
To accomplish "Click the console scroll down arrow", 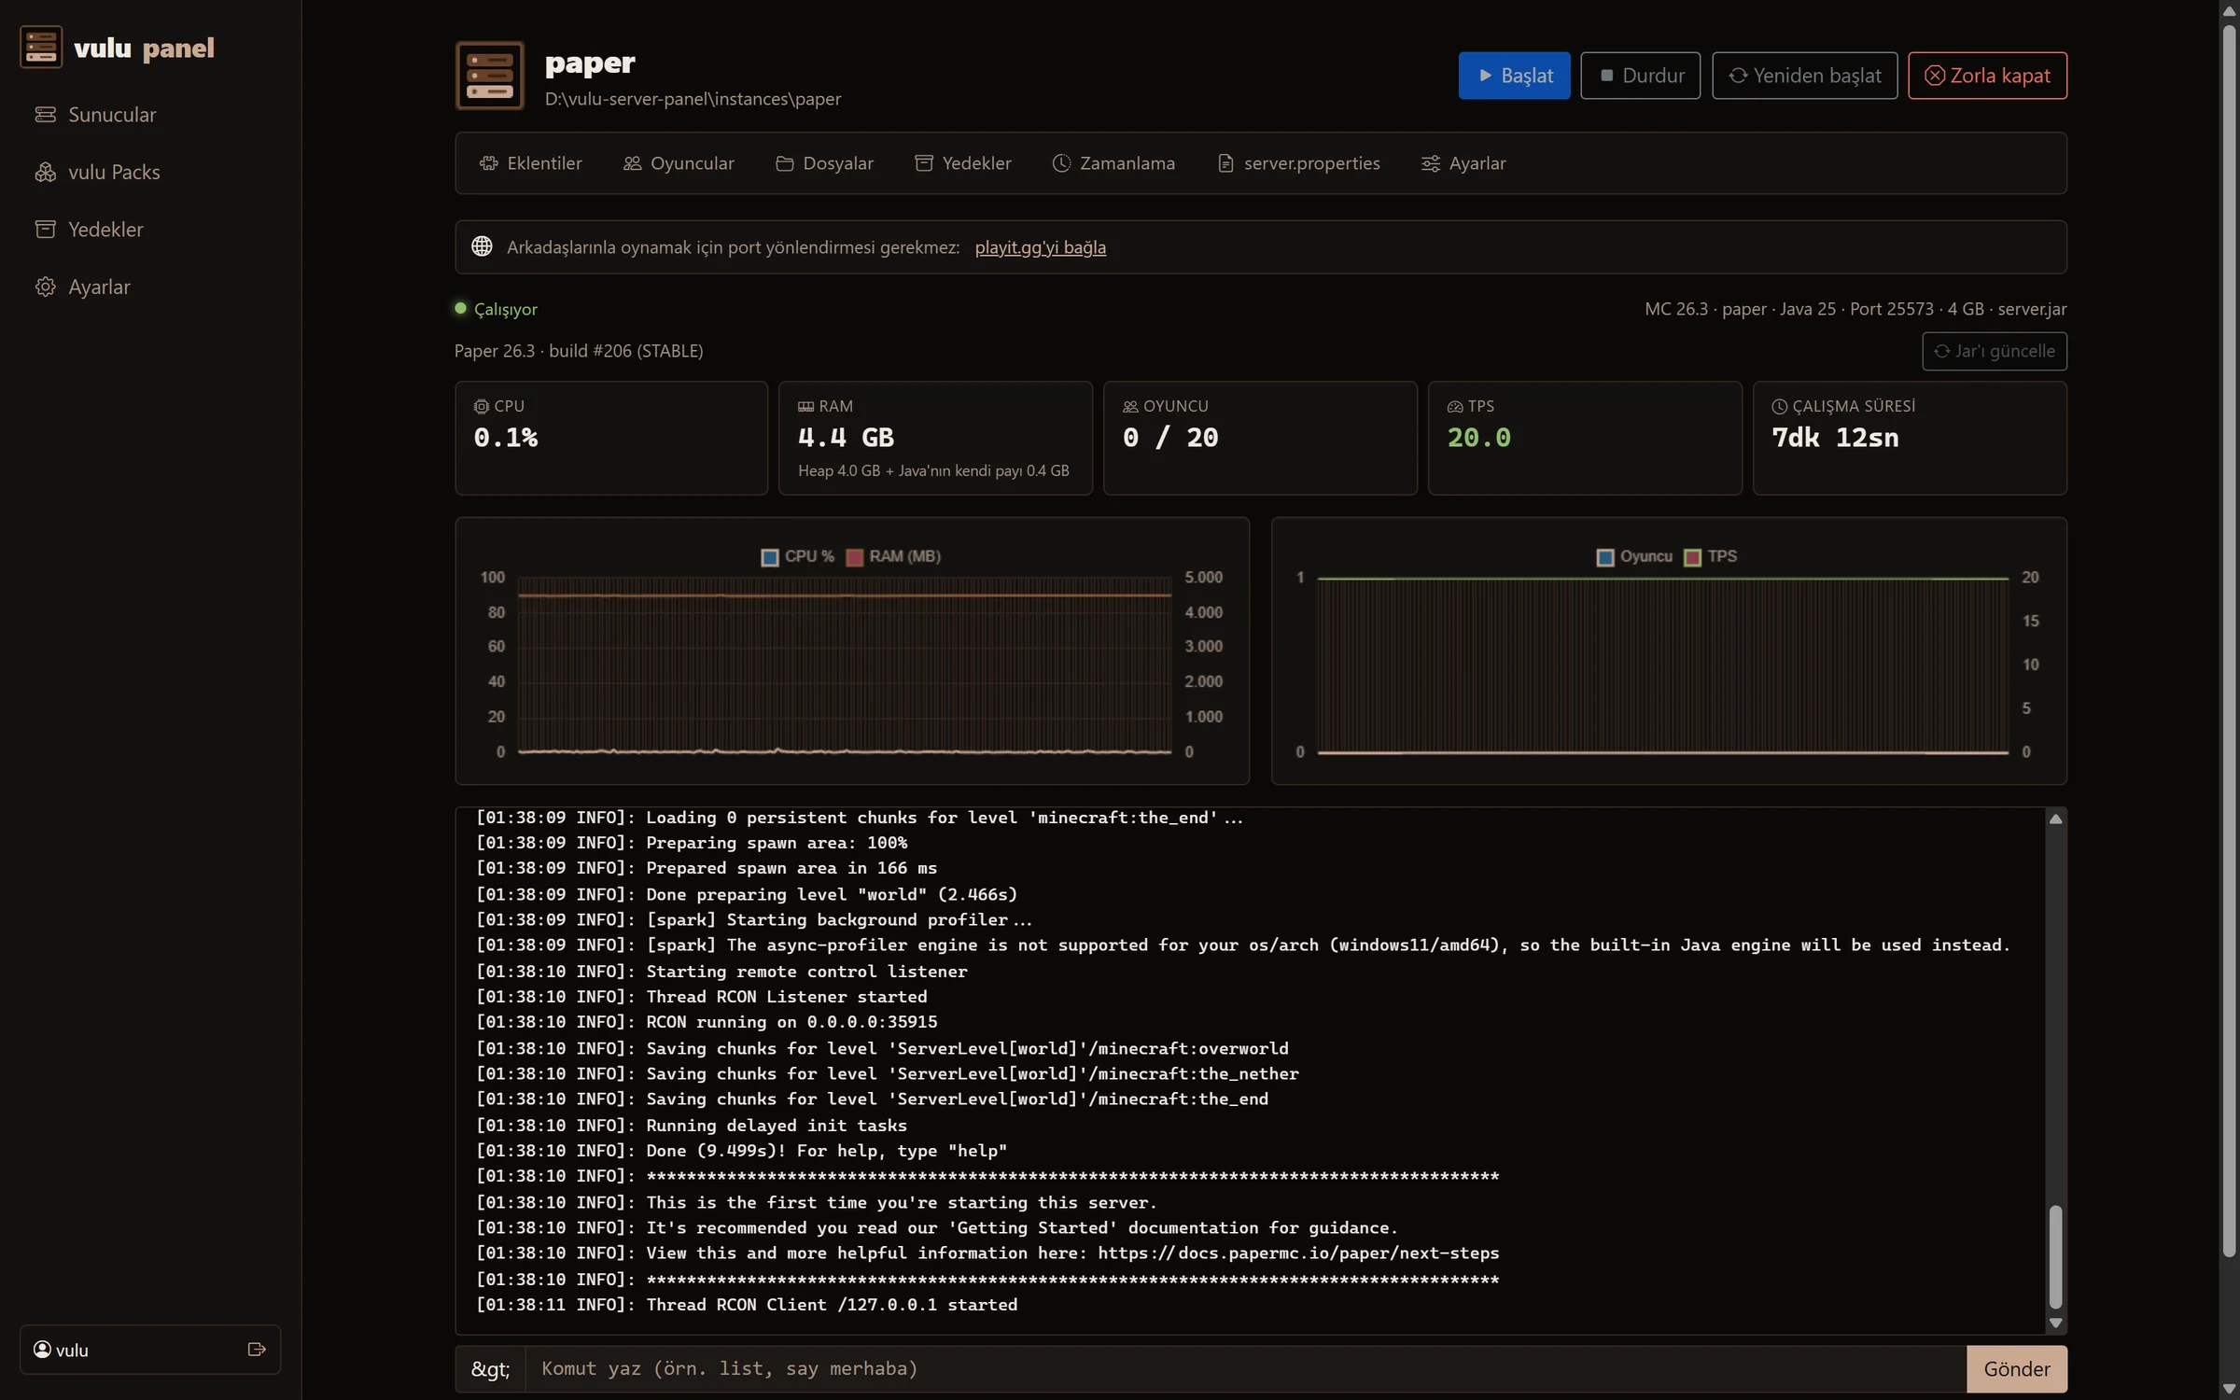I will pyautogui.click(x=2055, y=1323).
